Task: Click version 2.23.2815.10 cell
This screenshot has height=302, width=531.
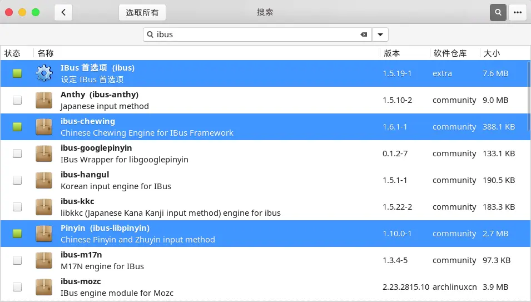Action: (406, 287)
